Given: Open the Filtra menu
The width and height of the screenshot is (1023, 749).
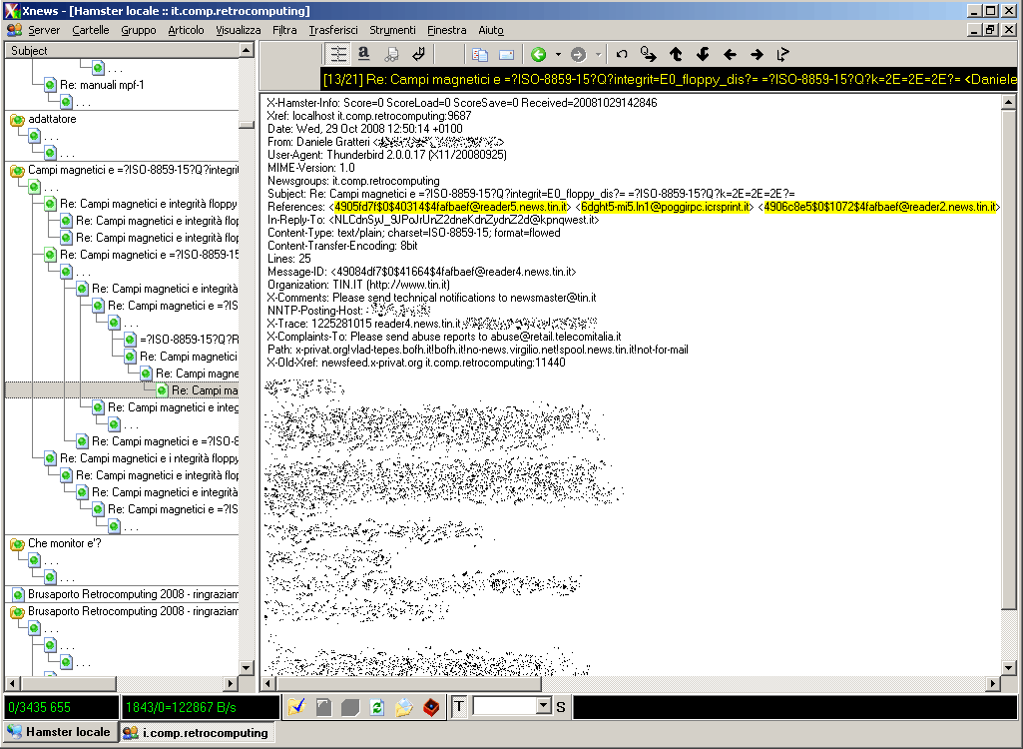Looking at the screenshot, I should (x=284, y=30).
